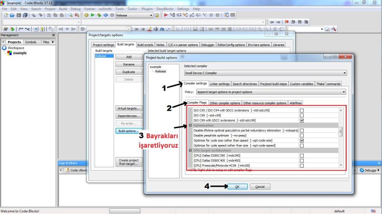
Task: Open Virtual targets... button
Action: 128,108
